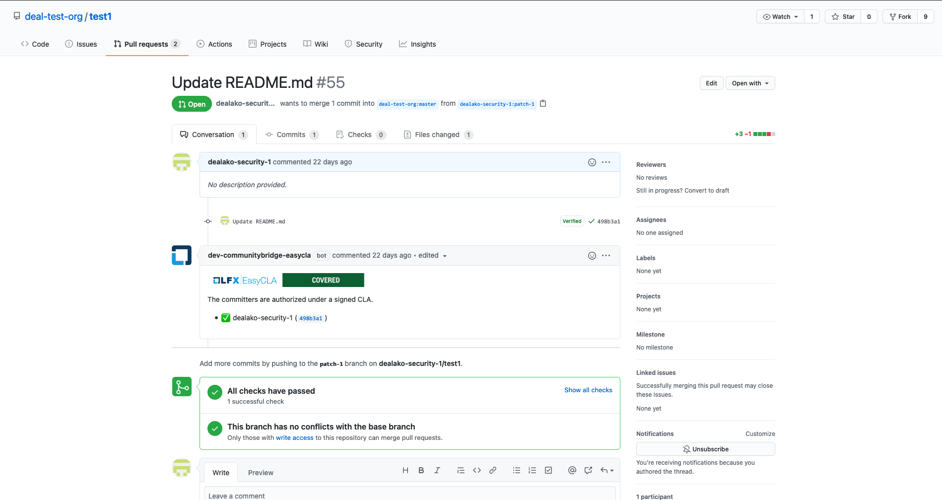
Task: Open the Projects tab
Action: (268, 44)
